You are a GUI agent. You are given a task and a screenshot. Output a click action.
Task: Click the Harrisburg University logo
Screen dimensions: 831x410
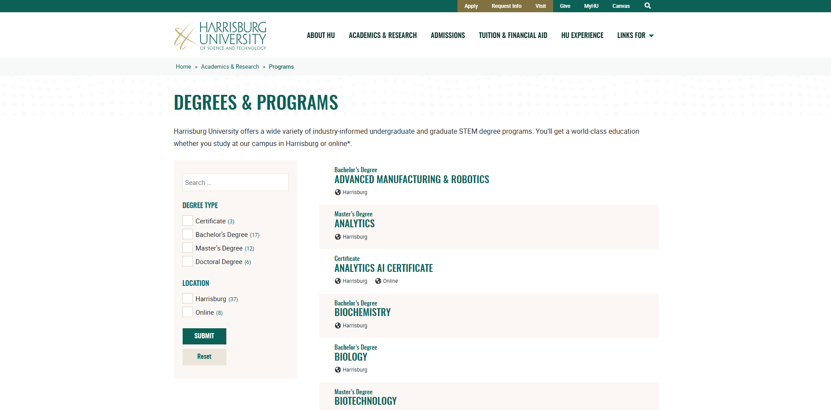[220, 36]
